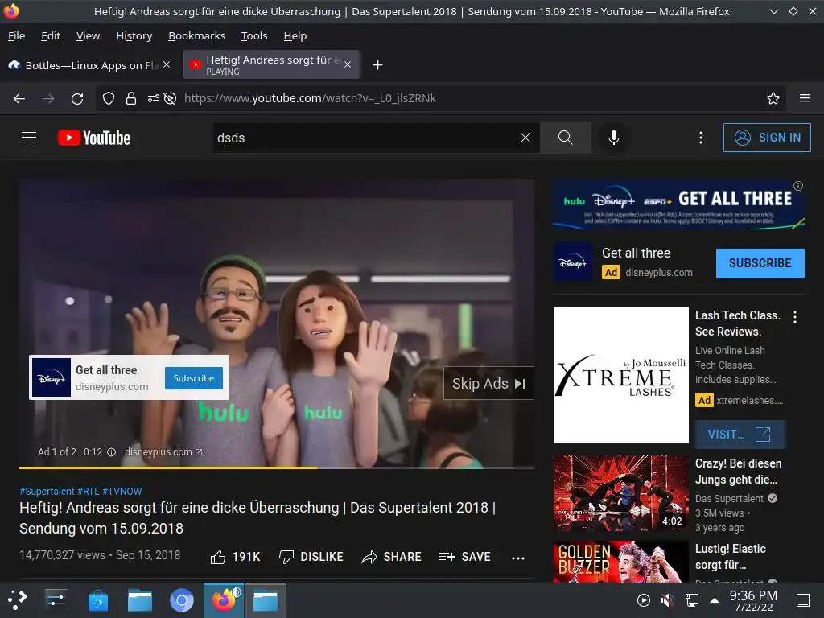Open options for Lash Tech Class ad
824x618 pixels.
click(795, 317)
